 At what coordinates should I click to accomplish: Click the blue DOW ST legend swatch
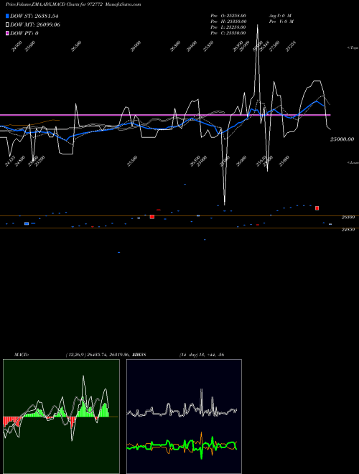click(x=7, y=16)
